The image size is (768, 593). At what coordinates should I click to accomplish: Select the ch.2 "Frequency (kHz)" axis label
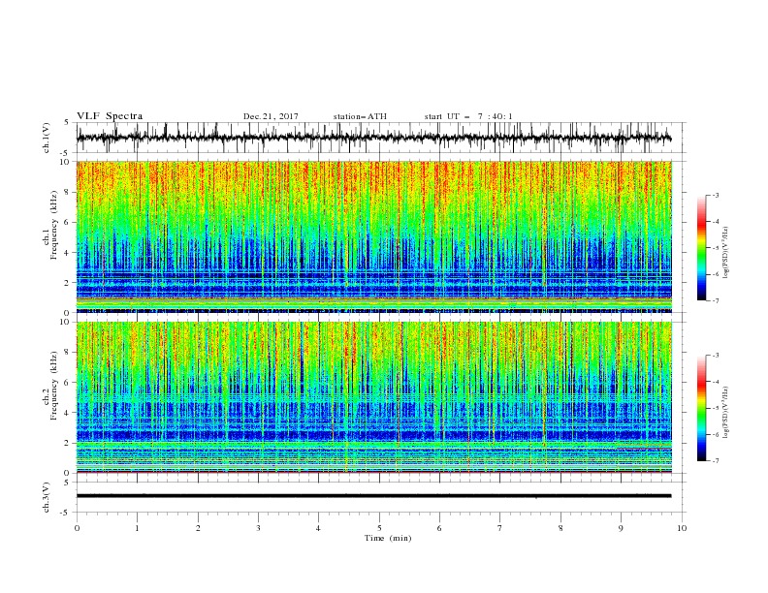click(x=54, y=386)
